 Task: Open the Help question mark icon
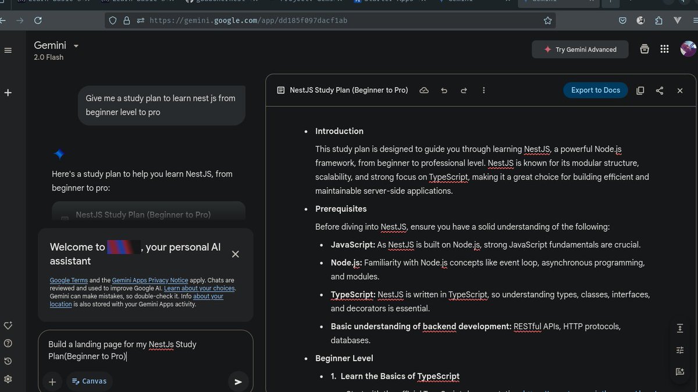(8, 343)
